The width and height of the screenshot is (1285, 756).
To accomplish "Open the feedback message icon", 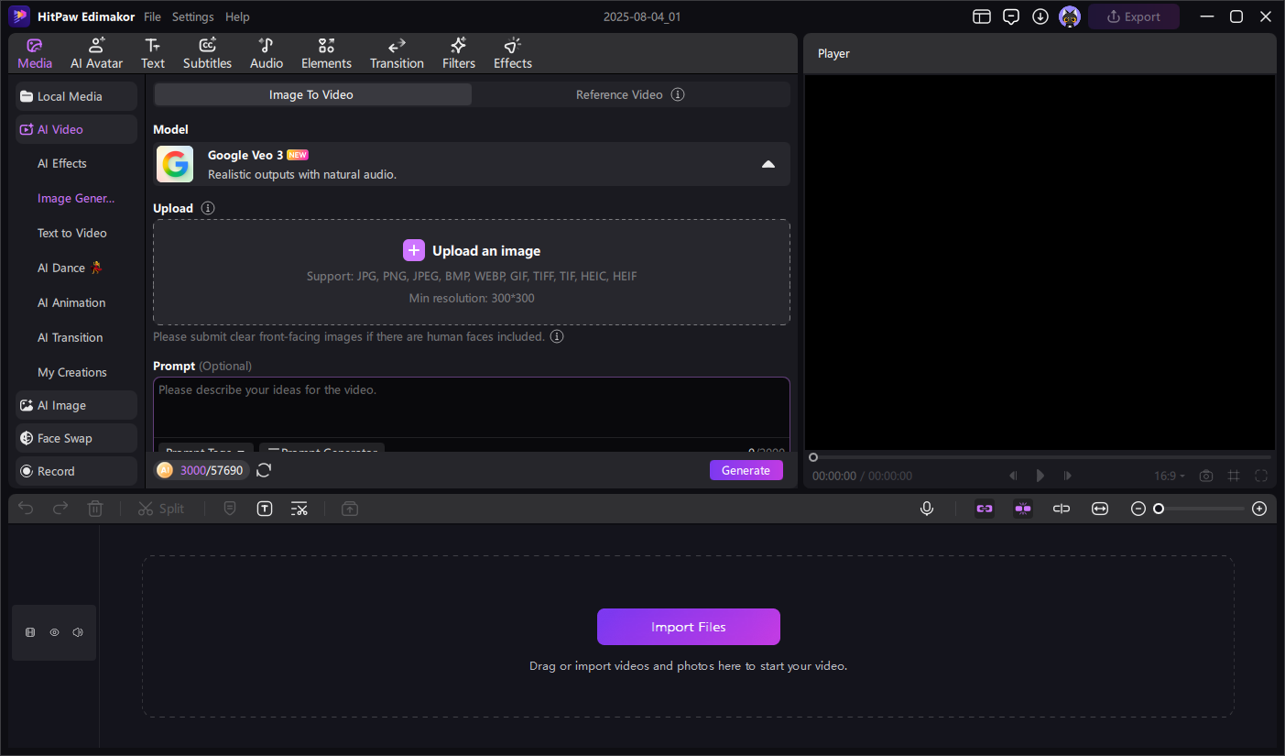I will click(1011, 16).
